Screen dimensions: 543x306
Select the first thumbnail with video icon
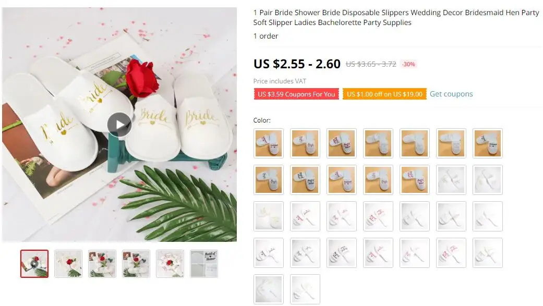pyautogui.click(x=34, y=264)
